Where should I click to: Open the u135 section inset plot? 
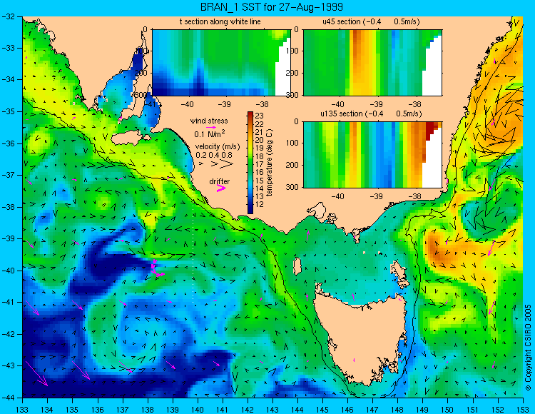pyautogui.click(x=372, y=155)
